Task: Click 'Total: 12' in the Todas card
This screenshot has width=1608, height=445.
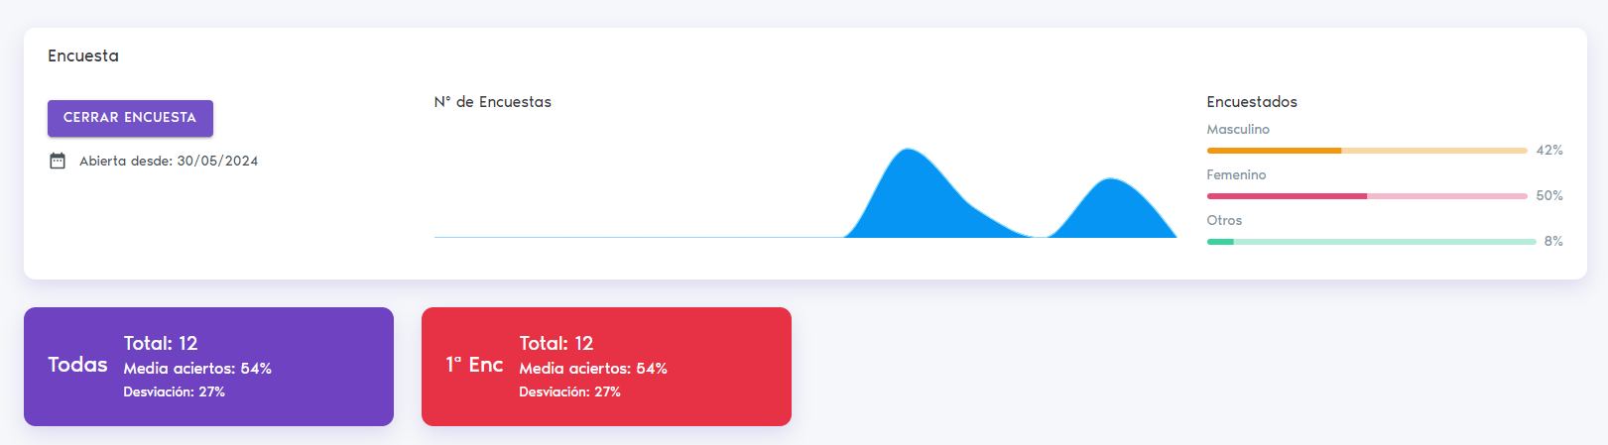Action: coord(161,344)
